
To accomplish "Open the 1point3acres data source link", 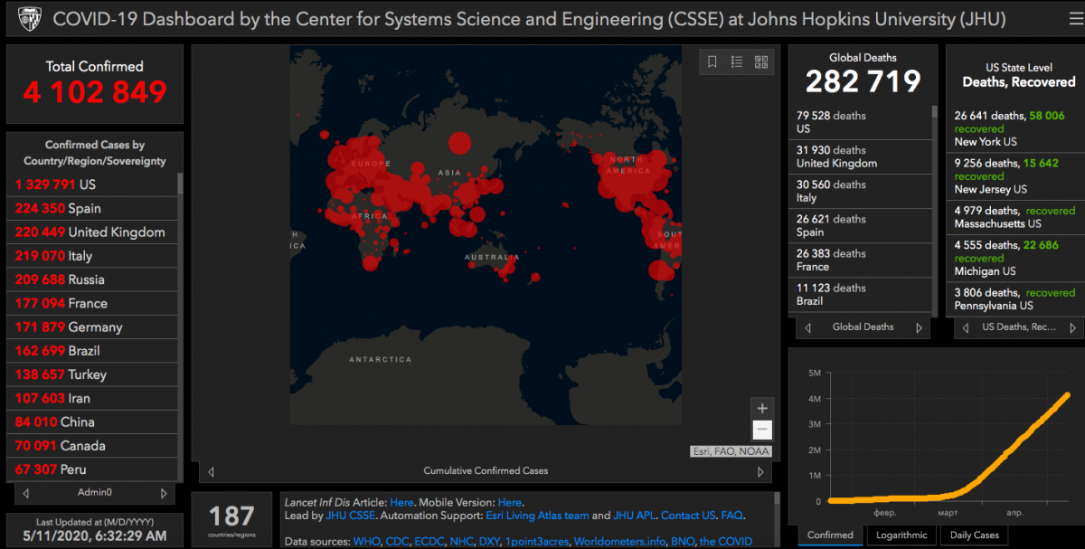I will click(x=538, y=542).
